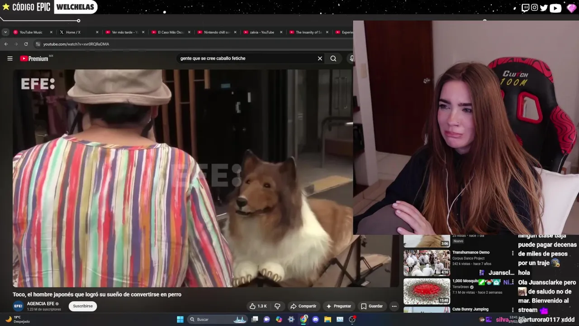Close the zalvia - YouTube tab
The width and height of the screenshot is (579, 326).
(x=281, y=32)
